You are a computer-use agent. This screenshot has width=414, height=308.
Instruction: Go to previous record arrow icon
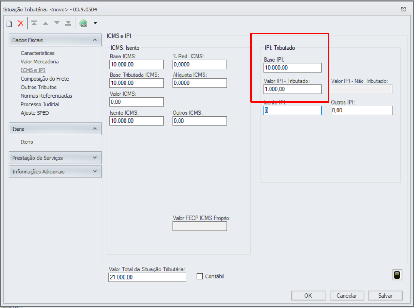(46, 23)
